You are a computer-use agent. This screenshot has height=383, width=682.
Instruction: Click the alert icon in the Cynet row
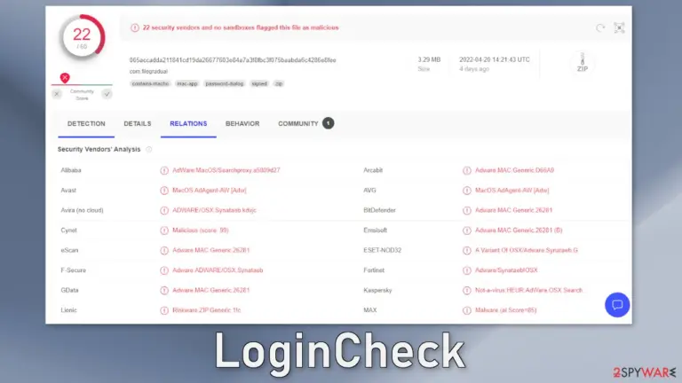(164, 231)
